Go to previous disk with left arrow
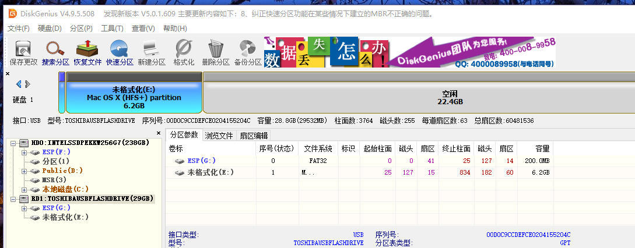Viewport: 635px width, 248px height. [x=19, y=84]
